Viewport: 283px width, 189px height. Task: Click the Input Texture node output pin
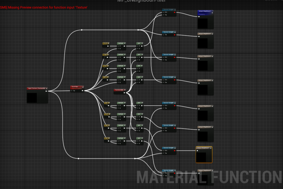point(46,91)
